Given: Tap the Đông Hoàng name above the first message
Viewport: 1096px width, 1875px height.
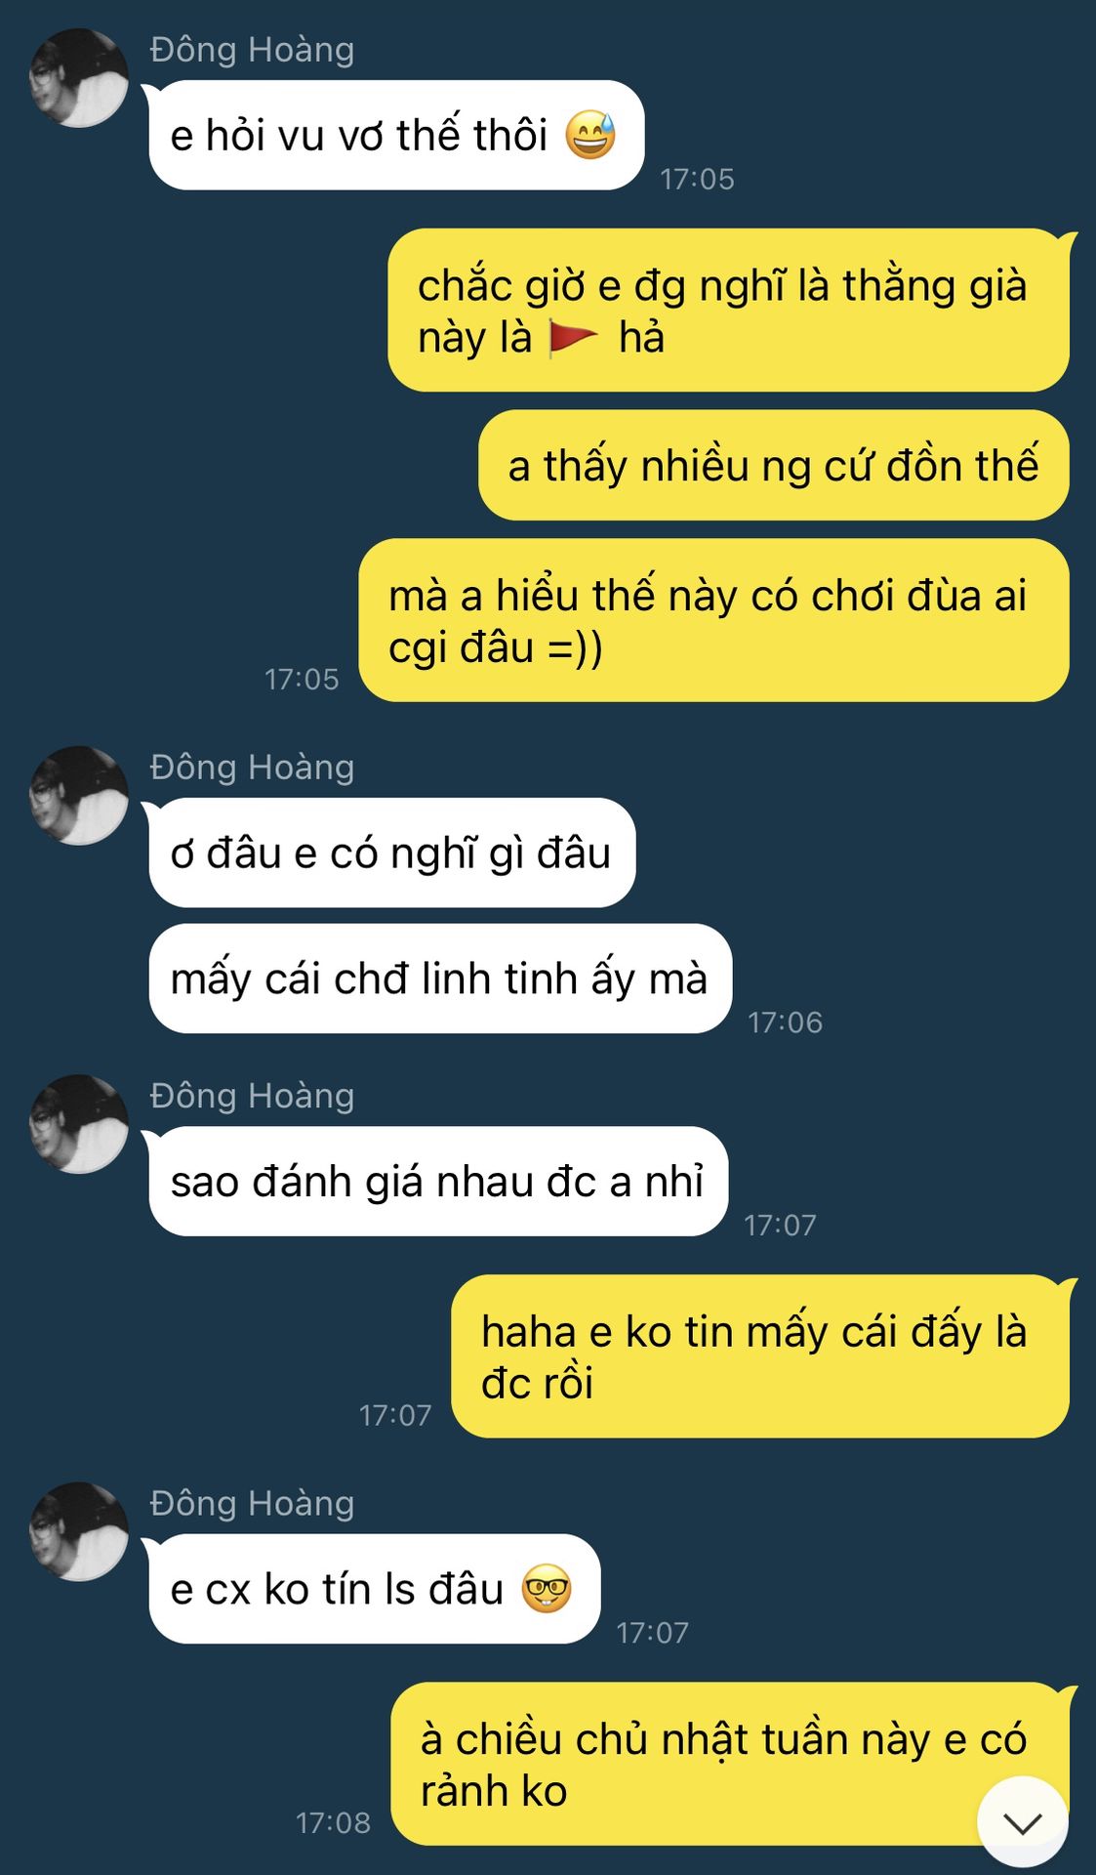Looking at the screenshot, I should [252, 49].
